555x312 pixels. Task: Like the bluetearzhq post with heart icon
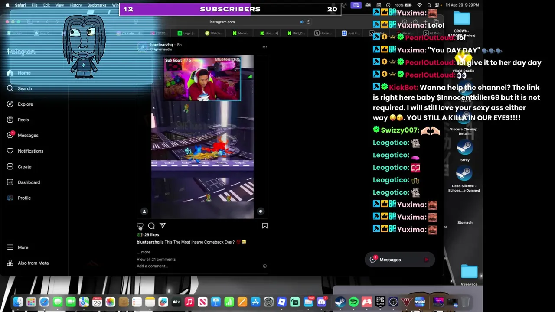140,226
